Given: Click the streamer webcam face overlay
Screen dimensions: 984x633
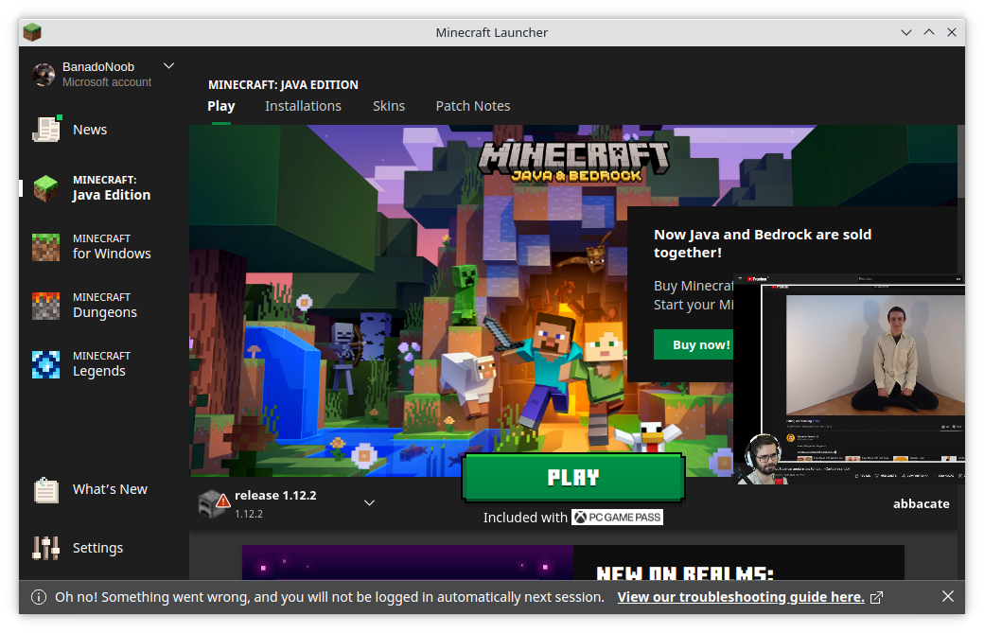Looking at the screenshot, I should (762, 459).
